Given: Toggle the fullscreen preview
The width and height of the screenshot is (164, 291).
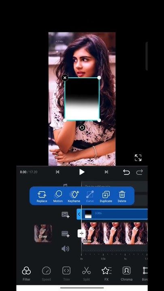Looking at the screenshot, I should click(x=138, y=158).
